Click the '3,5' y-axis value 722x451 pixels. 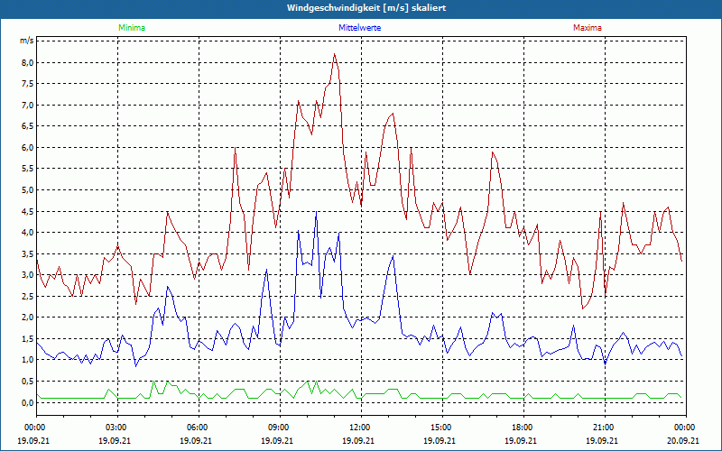pos(28,253)
